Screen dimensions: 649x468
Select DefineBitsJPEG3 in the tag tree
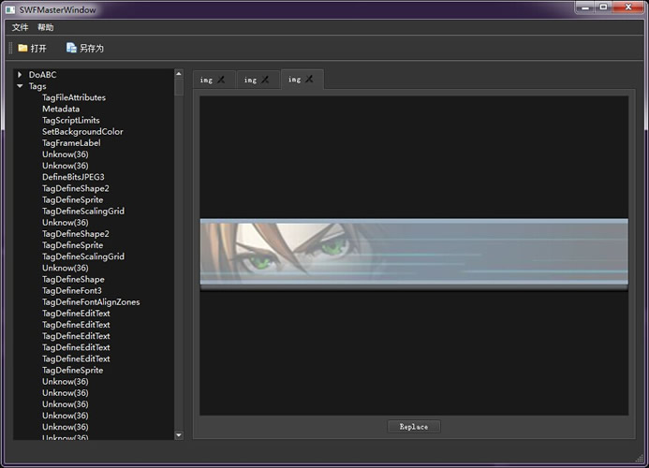pyautogui.click(x=73, y=177)
